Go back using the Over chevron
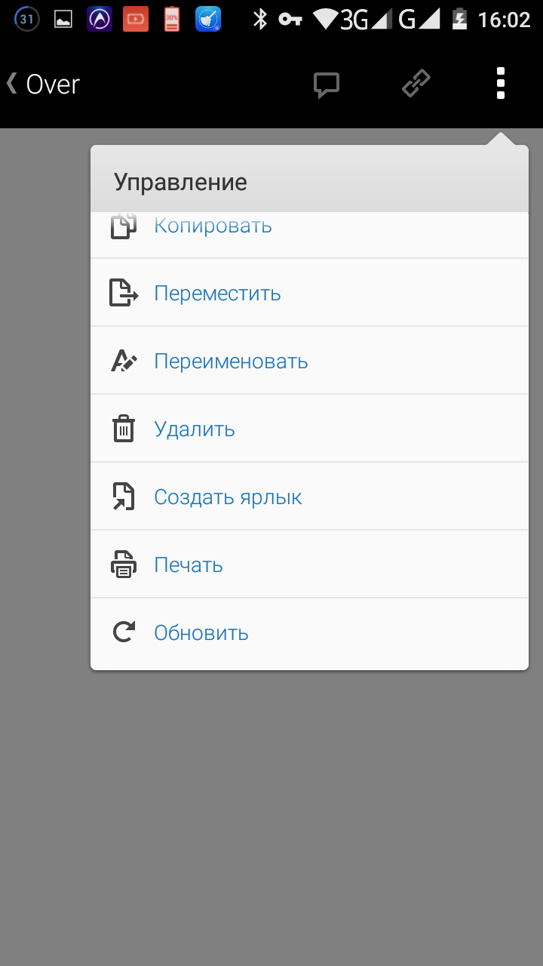543x966 pixels. click(x=44, y=84)
